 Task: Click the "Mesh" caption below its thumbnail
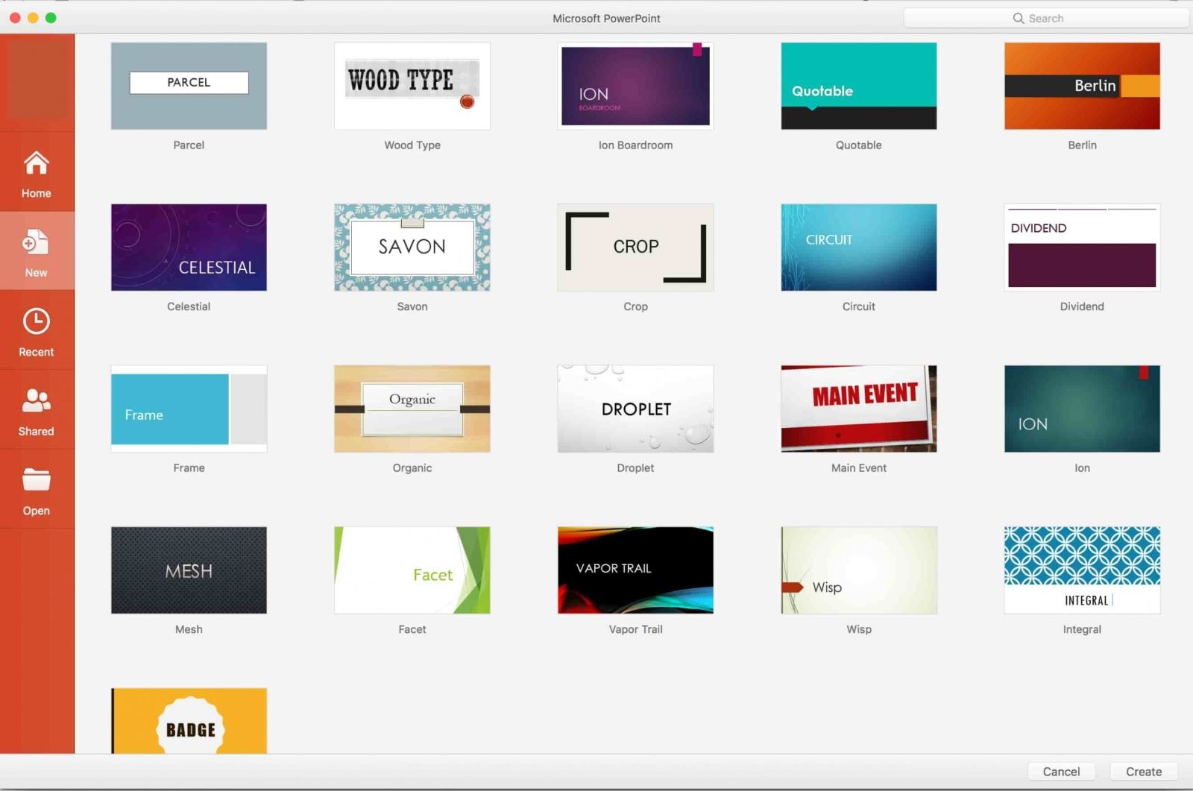point(189,629)
